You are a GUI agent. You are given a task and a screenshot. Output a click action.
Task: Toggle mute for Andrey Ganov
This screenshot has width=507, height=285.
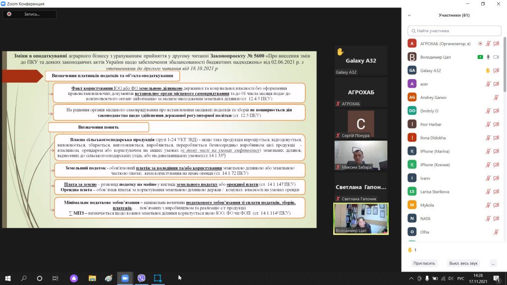pos(496,97)
